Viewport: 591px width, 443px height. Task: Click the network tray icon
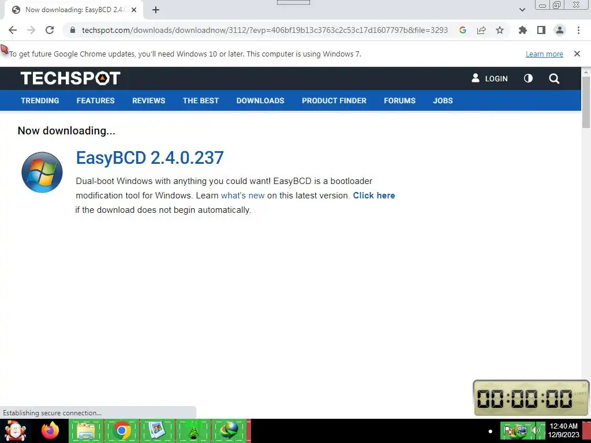pyautogui.click(x=522, y=430)
